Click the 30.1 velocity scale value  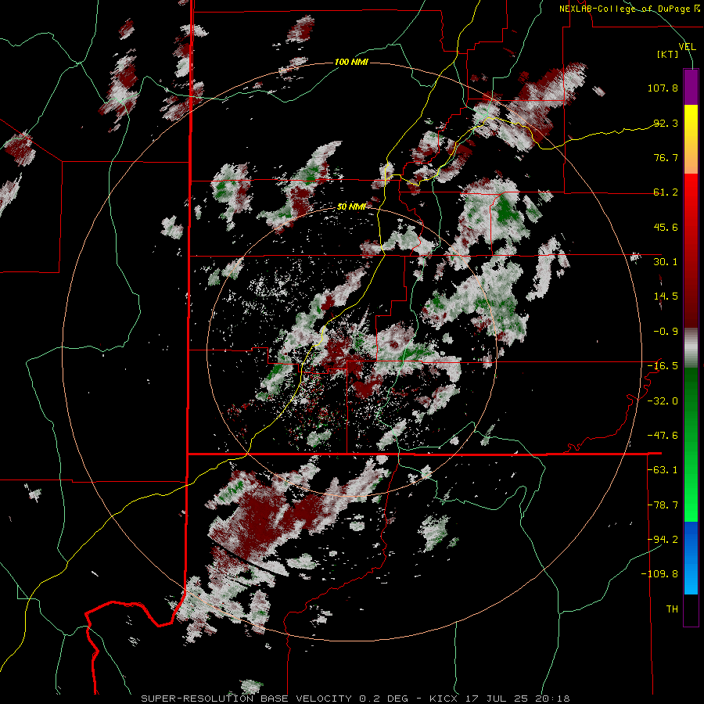click(666, 262)
